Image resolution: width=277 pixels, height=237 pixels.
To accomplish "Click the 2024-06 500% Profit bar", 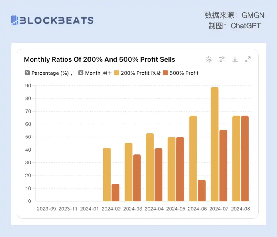I will pos(202,190).
